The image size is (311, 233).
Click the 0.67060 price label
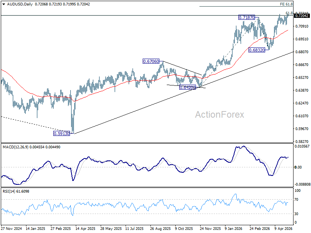click(151, 61)
